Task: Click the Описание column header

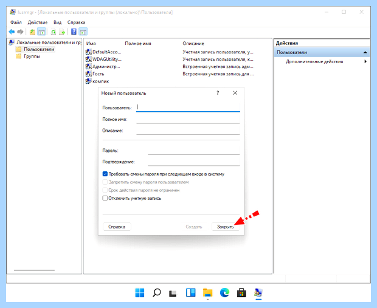Action: coord(193,44)
